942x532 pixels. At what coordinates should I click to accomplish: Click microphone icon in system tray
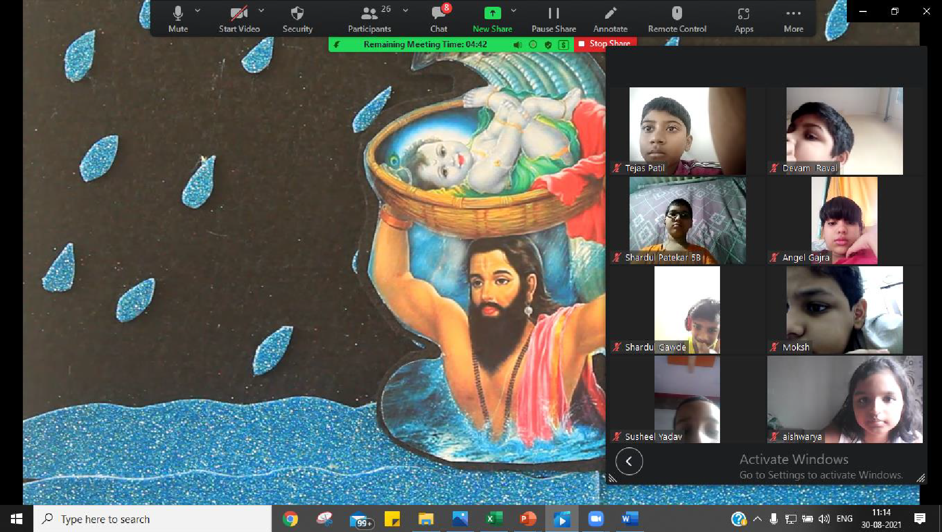click(774, 518)
